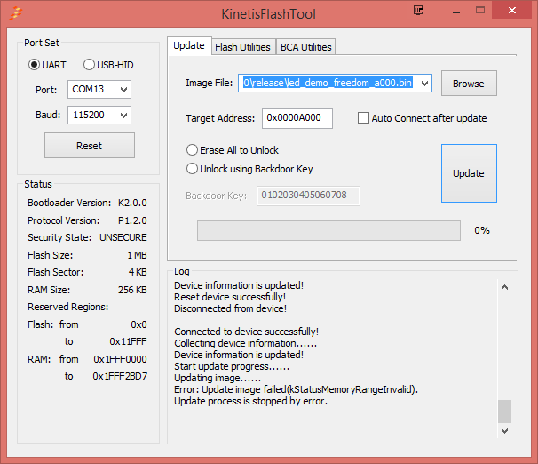This screenshot has width=538, height=464.
Task: Click the Flash reserved end 0x11FFF value
Action: (x=128, y=341)
